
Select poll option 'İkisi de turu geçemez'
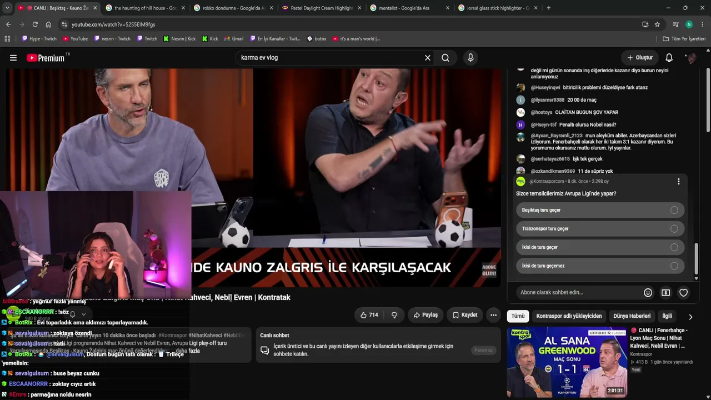click(600, 266)
